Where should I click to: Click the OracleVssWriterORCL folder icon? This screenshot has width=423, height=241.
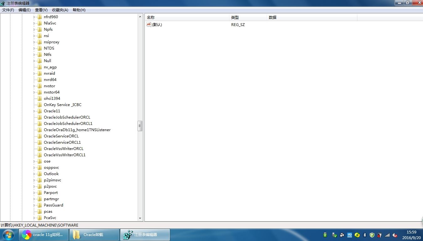pos(39,149)
